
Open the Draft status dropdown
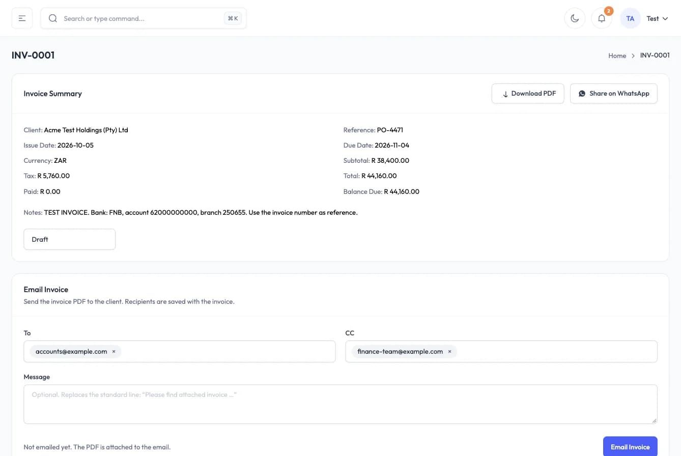coord(70,239)
